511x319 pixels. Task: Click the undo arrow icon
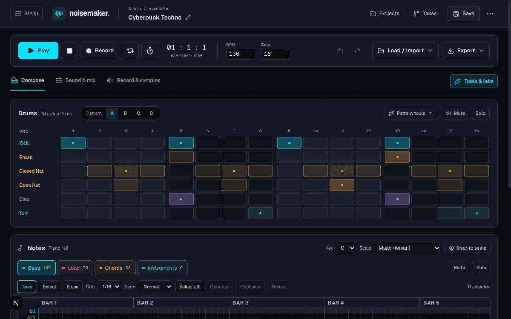coord(341,51)
